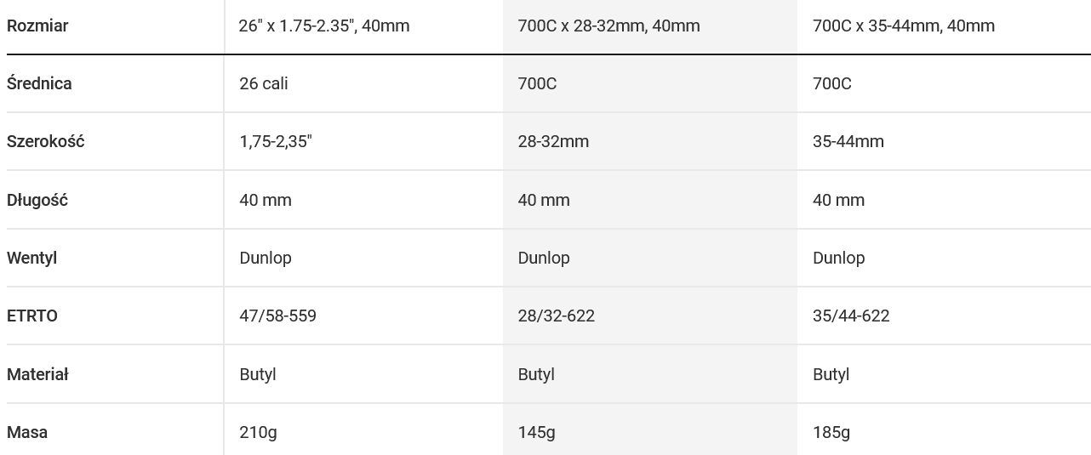Select the 35/44-622 ETRTO value
The width and height of the screenshot is (1091, 455).
(851, 316)
